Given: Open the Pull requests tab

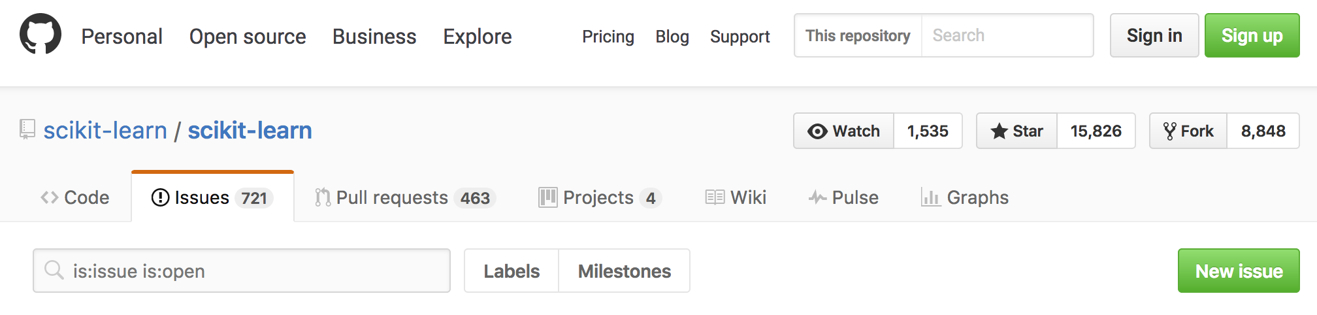Looking at the screenshot, I should [405, 197].
